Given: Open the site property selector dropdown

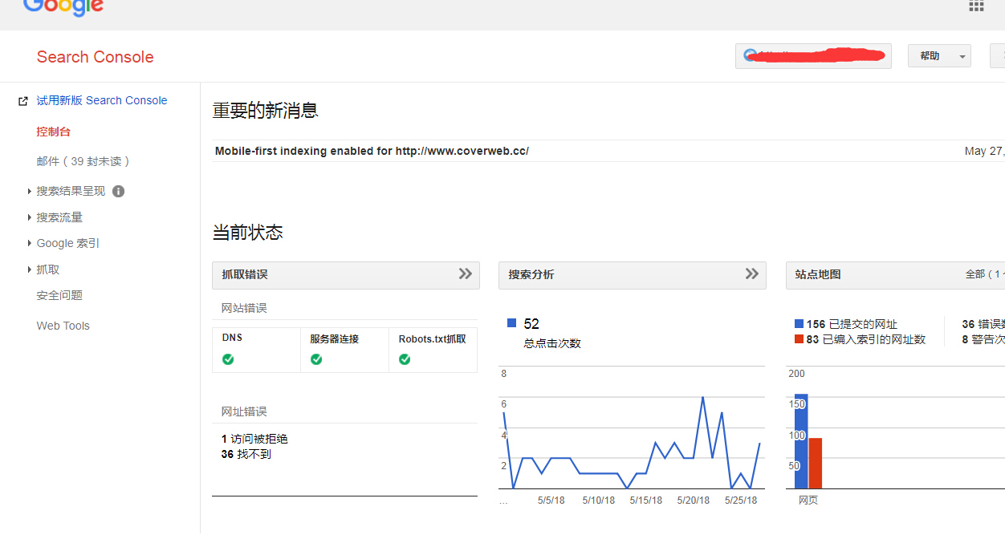Looking at the screenshot, I should click(813, 56).
